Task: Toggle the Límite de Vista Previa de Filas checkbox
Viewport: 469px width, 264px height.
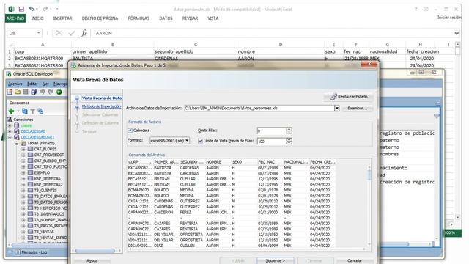Action: 200,141
